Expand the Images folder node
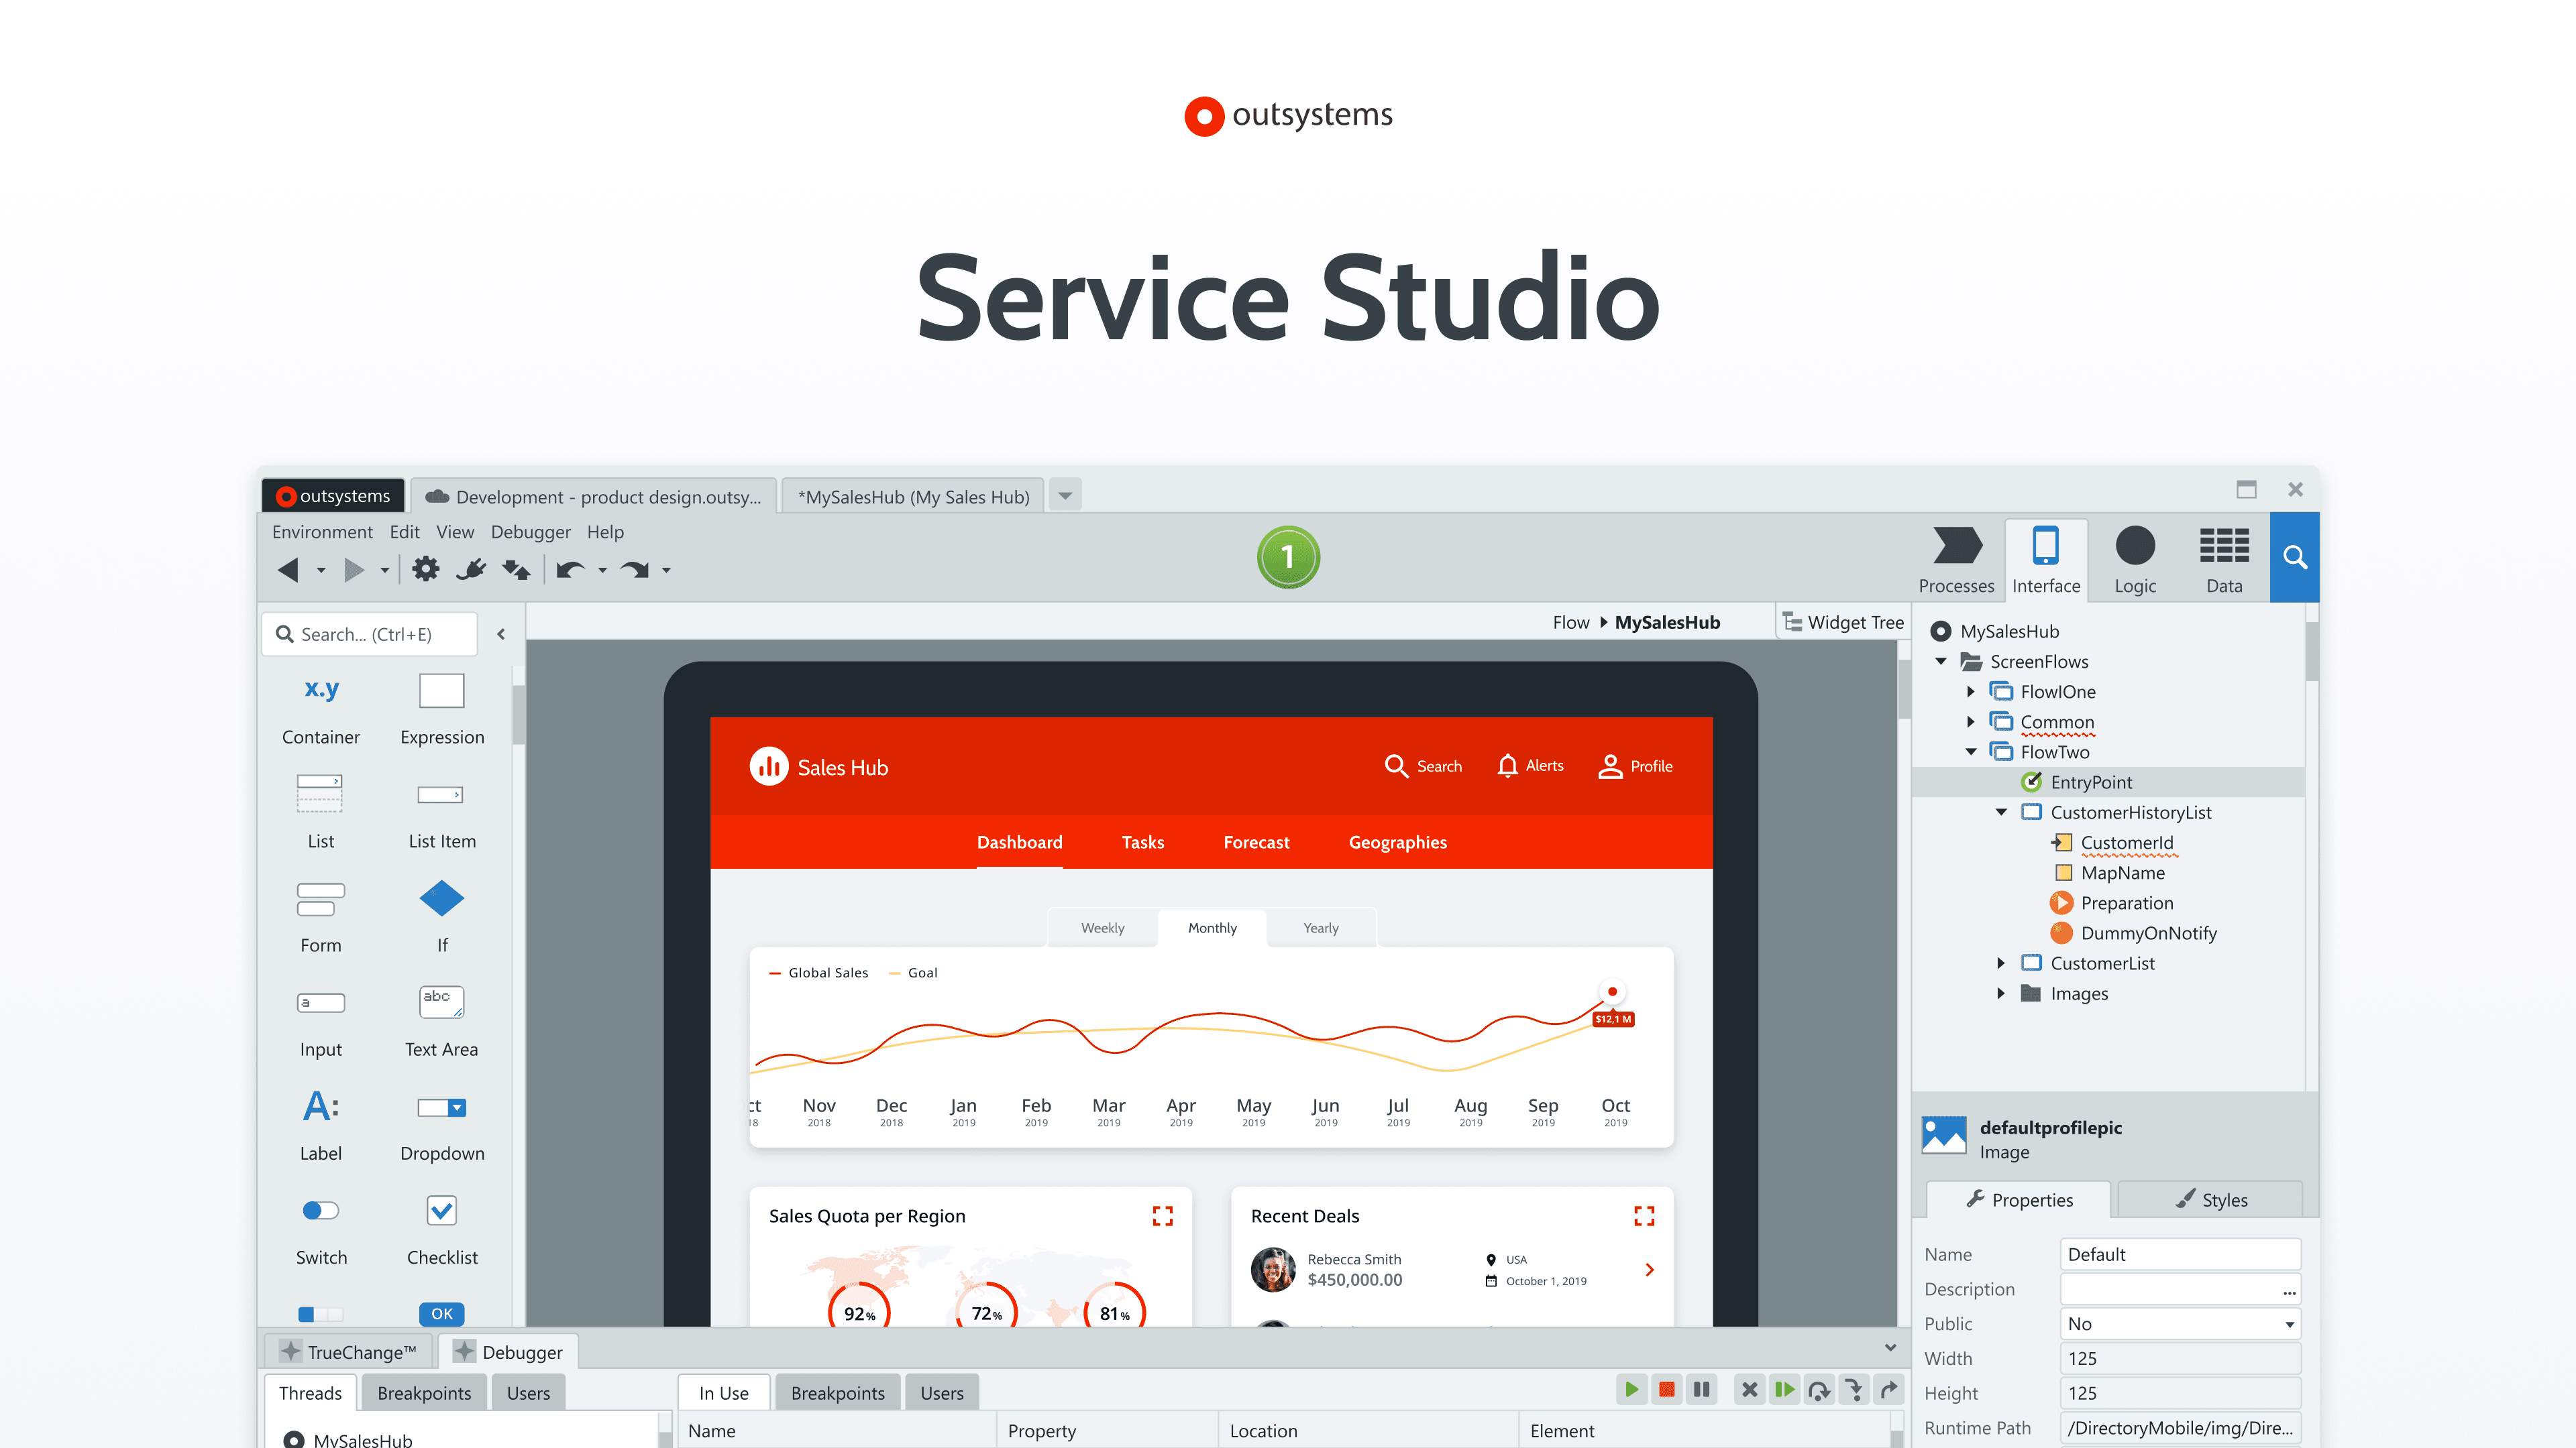This screenshot has width=2576, height=1448. [x=2000, y=993]
